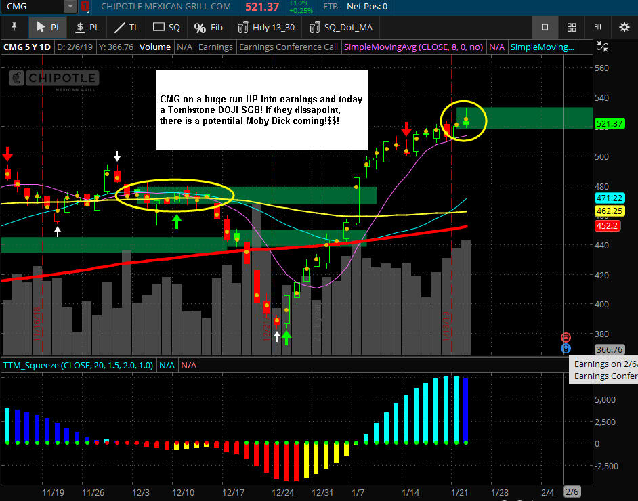This screenshot has width=638, height=501.
Task: Open the symbol selector dropdown arrow
Action: (x=70, y=7)
